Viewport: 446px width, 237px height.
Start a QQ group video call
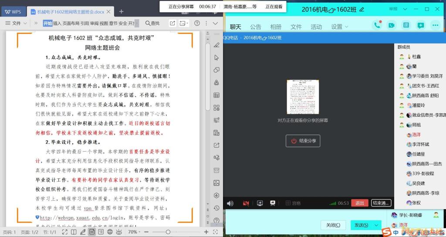(x=392, y=25)
